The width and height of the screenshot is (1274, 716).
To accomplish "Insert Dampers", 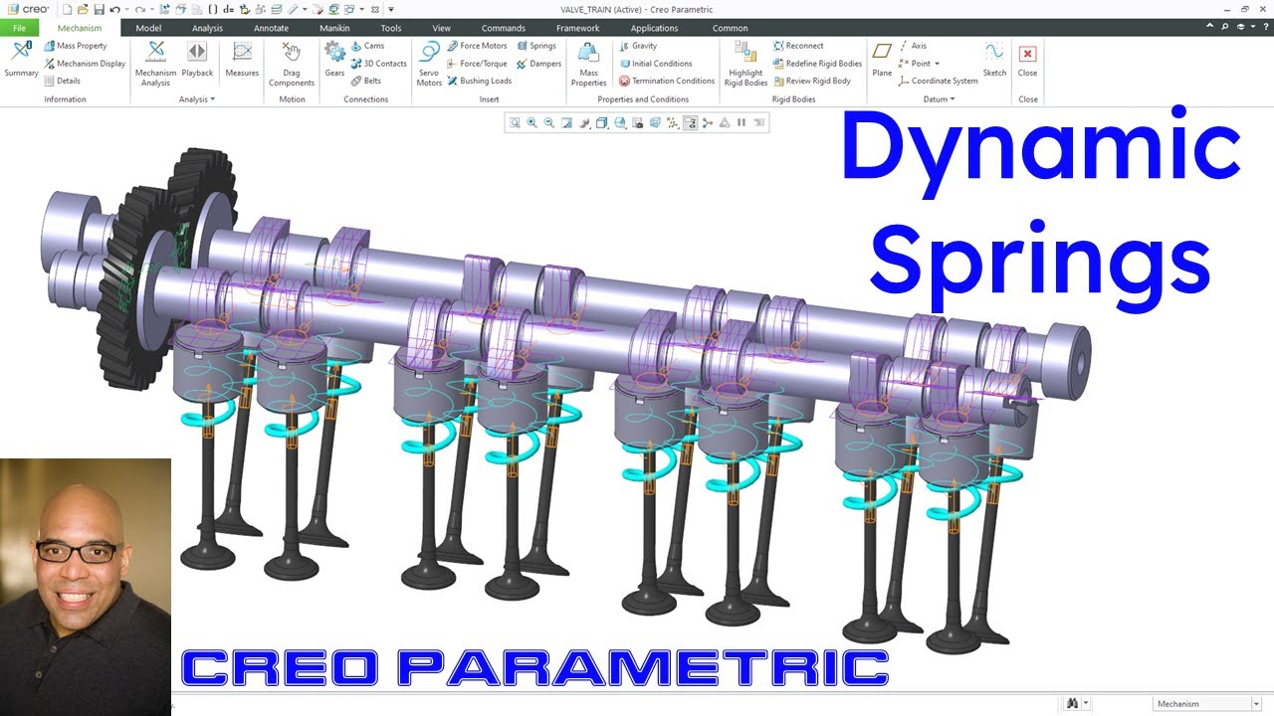I will pyautogui.click(x=538, y=64).
